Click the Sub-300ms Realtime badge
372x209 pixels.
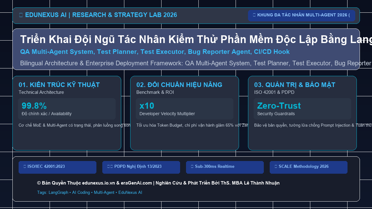click(225, 167)
